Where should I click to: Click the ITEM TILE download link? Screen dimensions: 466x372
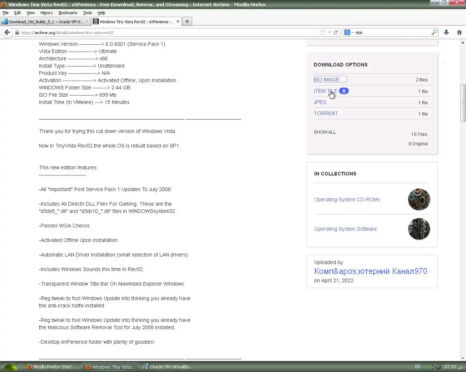325,91
